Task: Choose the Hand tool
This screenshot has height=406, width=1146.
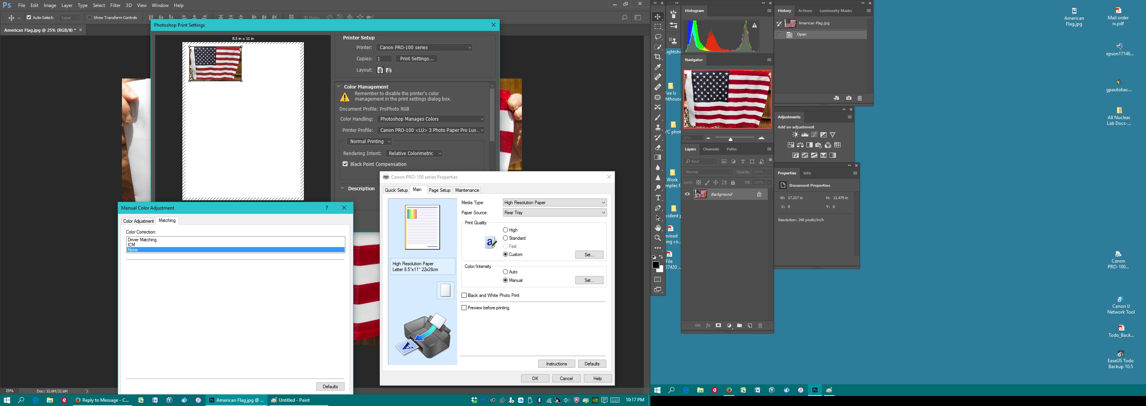Action: coord(657,227)
